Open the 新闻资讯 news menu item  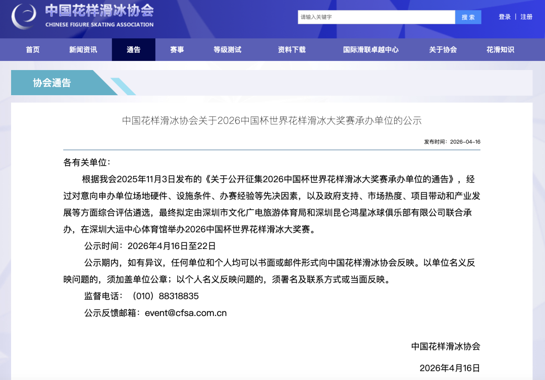pyautogui.click(x=83, y=50)
